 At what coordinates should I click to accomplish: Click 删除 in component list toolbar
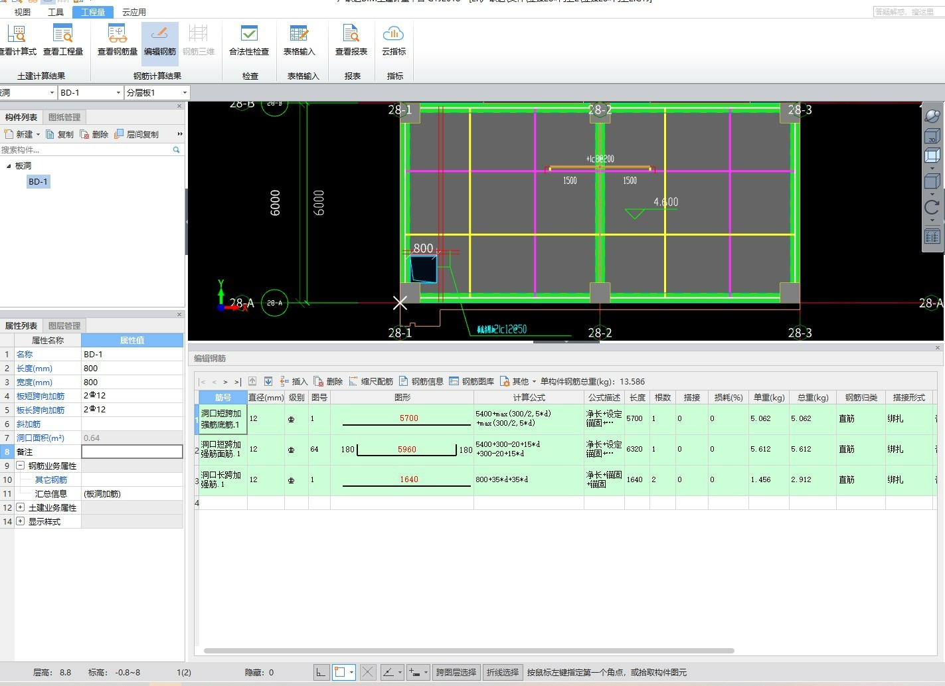pos(94,134)
